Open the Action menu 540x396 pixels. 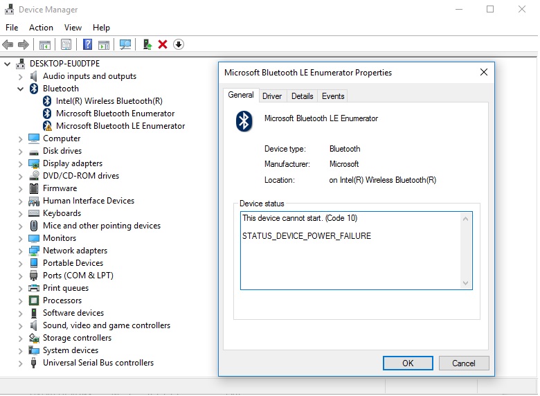[41, 28]
